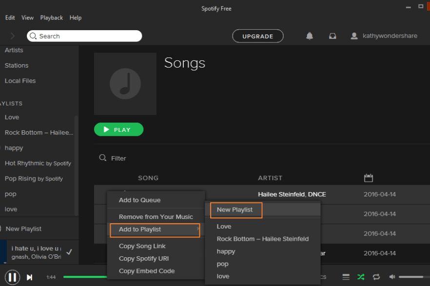Open the Help menu
Image resolution: width=430 pixels, height=286 pixels.
[x=76, y=18]
